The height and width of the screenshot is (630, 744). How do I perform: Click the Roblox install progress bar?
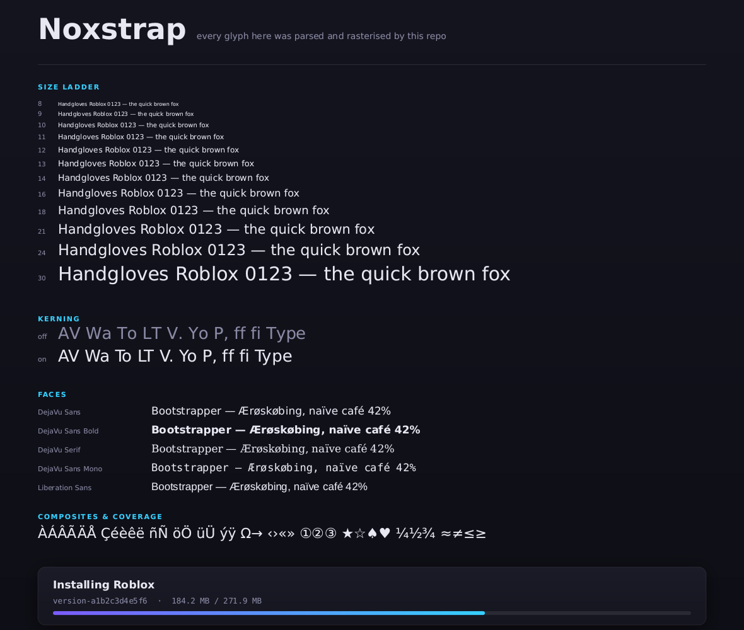pyautogui.click(x=372, y=613)
